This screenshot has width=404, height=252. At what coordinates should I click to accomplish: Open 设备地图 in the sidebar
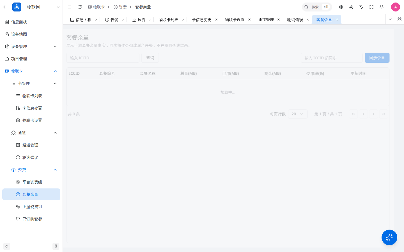click(x=31, y=34)
